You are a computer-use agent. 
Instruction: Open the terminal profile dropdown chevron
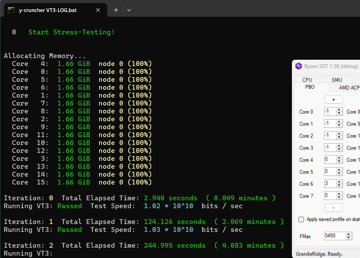tap(129, 10)
